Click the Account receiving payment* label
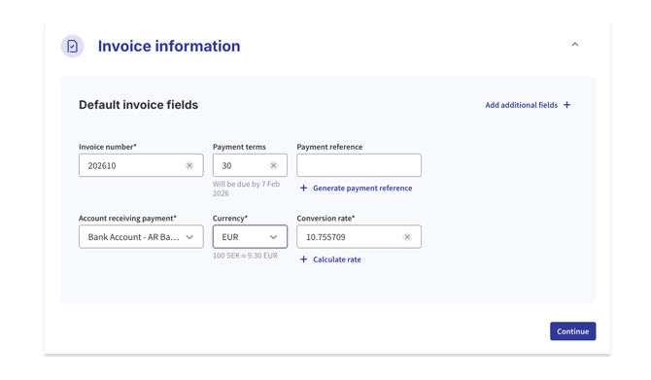 point(127,218)
